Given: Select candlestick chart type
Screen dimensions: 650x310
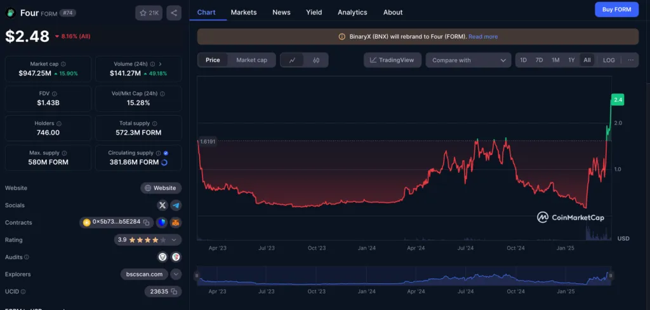Looking at the screenshot, I should [316, 60].
